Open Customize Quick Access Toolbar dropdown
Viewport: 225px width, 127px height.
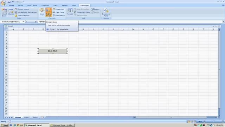pos(24,2)
